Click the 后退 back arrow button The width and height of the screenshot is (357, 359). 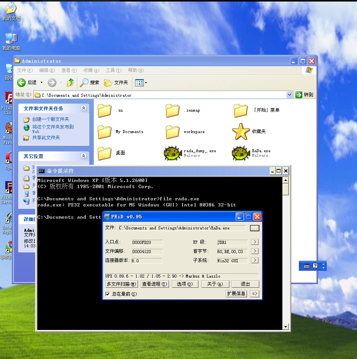click(26, 83)
